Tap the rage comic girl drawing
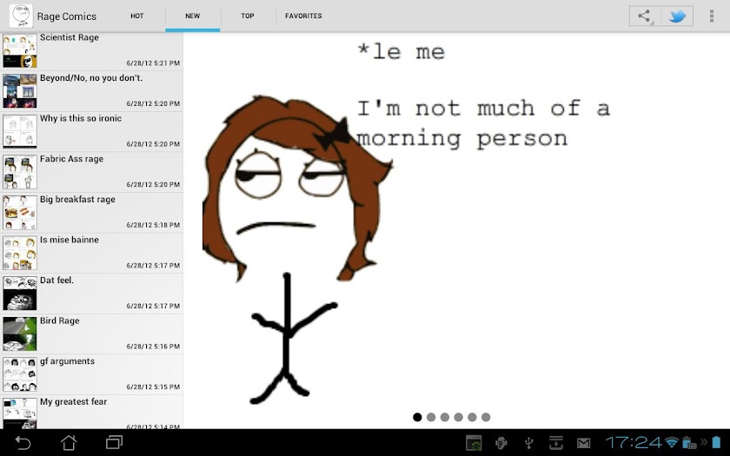Image resolution: width=730 pixels, height=456 pixels. point(297,249)
